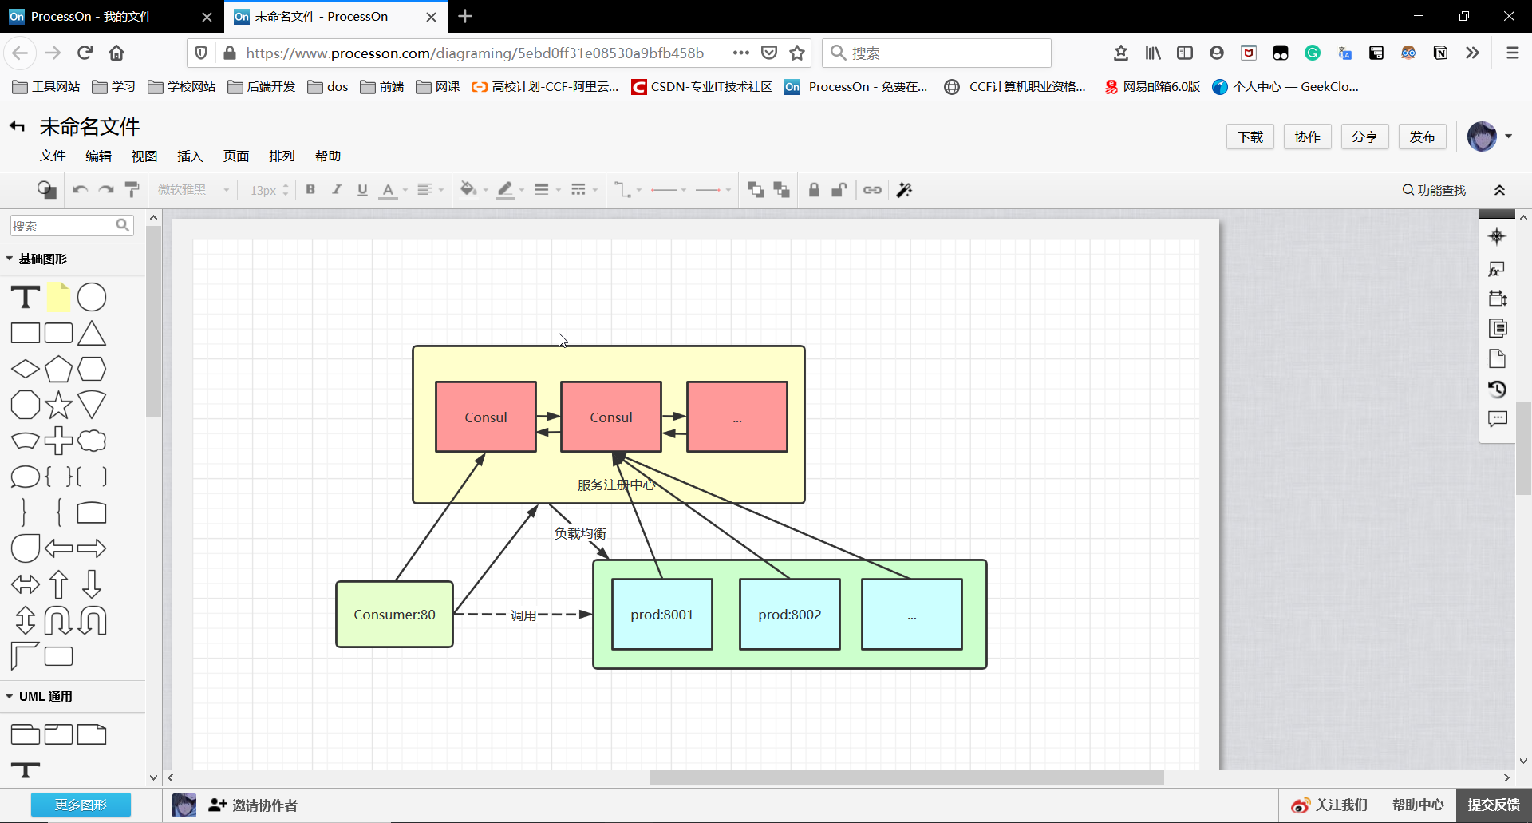The width and height of the screenshot is (1532, 823).
Task: Click the insert link chain icon
Action: (872, 190)
